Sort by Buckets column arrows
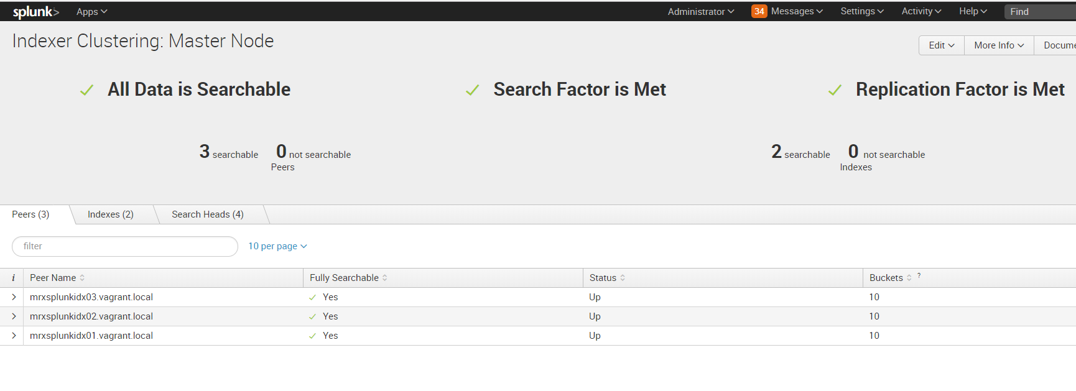 (909, 278)
